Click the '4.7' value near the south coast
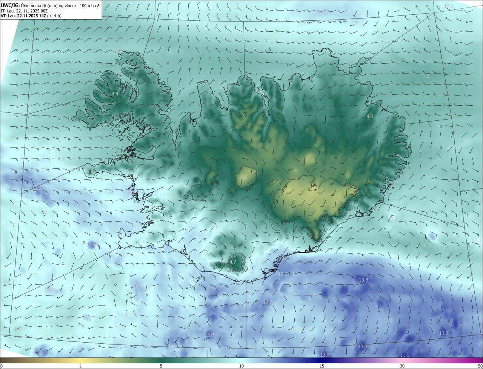Image resolution: width=483 pixels, height=369 pixels. pyautogui.click(x=233, y=262)
